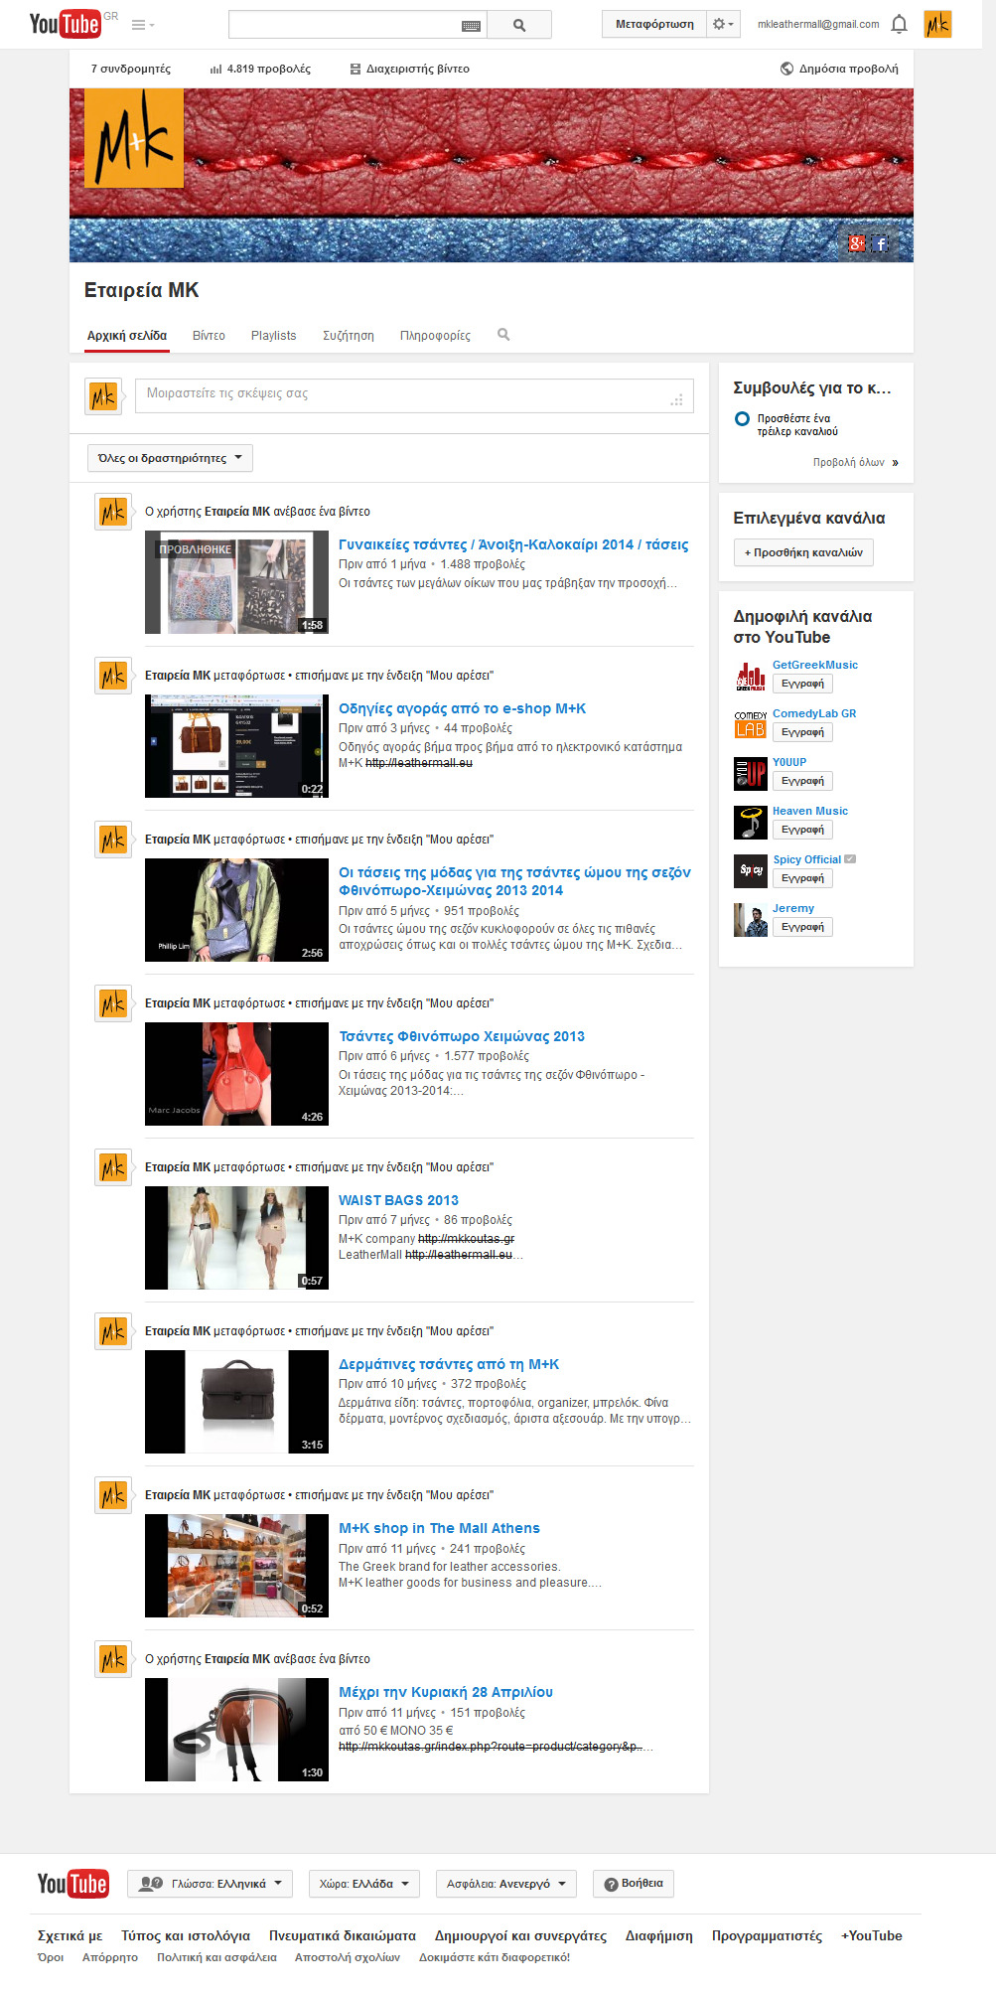Click the Heaven Music channel name
Image resolution: width=996 pixels, height=1993 pixels.
[810, 811]
